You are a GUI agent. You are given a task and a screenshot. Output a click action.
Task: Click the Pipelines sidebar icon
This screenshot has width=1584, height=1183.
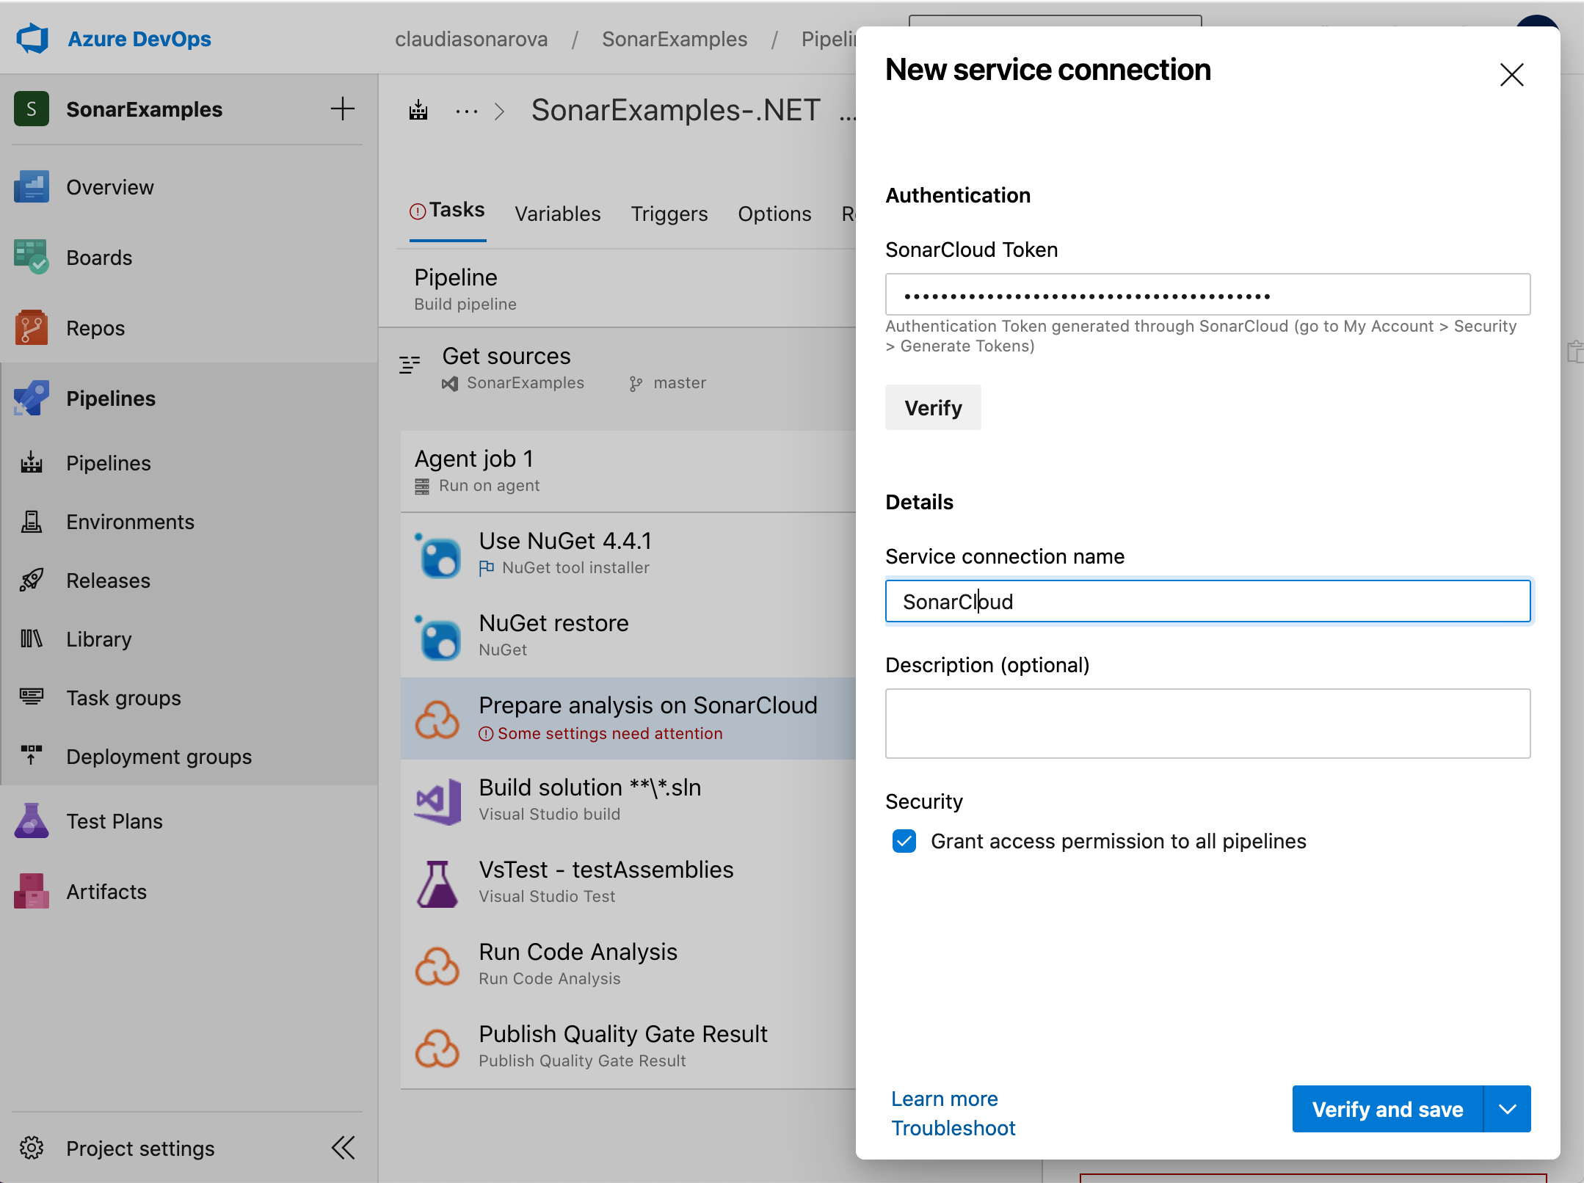tap(34, 398)
